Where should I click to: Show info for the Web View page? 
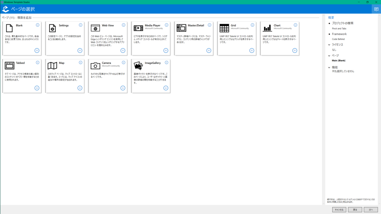coord(124,25)
